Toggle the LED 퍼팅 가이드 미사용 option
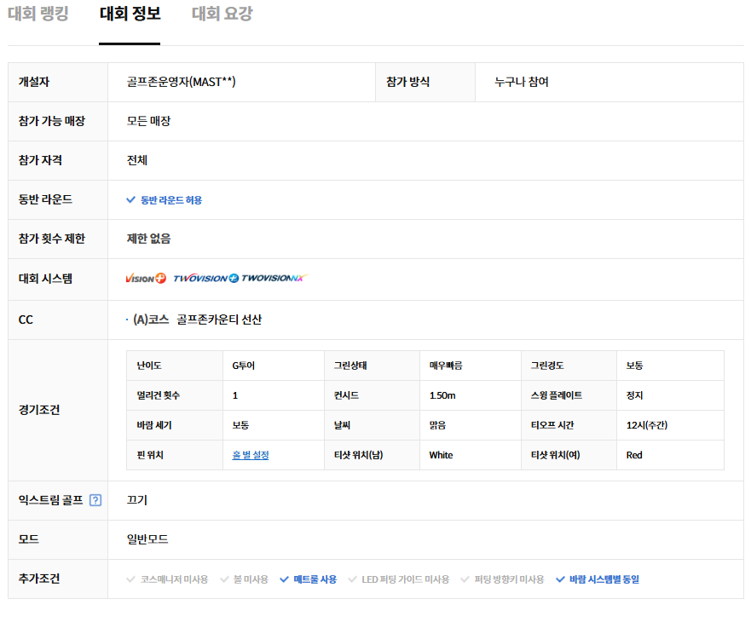The width and height of the screenshot is (751, 622). click(x=399, y=579)
